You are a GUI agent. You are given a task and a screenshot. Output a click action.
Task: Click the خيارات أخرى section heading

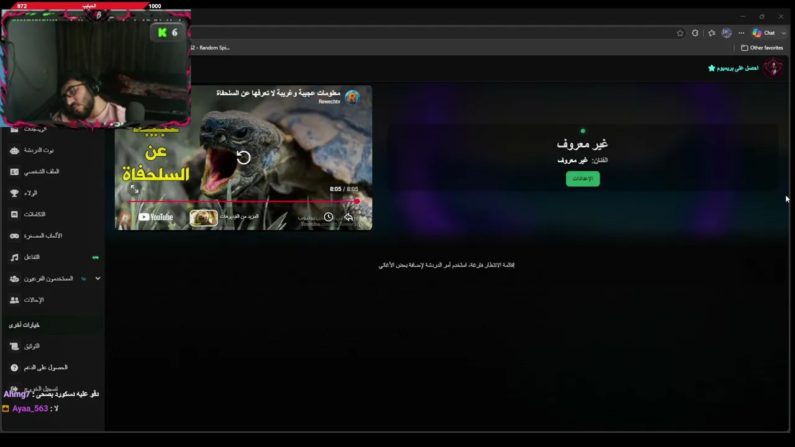coord(24,325)
